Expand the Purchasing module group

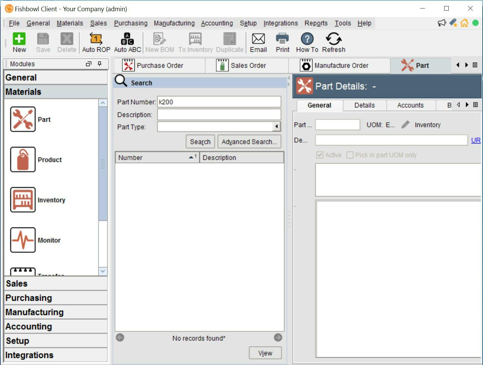(x=56, y=298)
